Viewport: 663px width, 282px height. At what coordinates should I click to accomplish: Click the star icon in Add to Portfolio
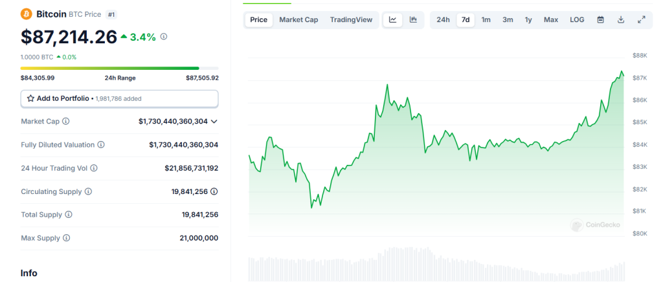(30, 98)
